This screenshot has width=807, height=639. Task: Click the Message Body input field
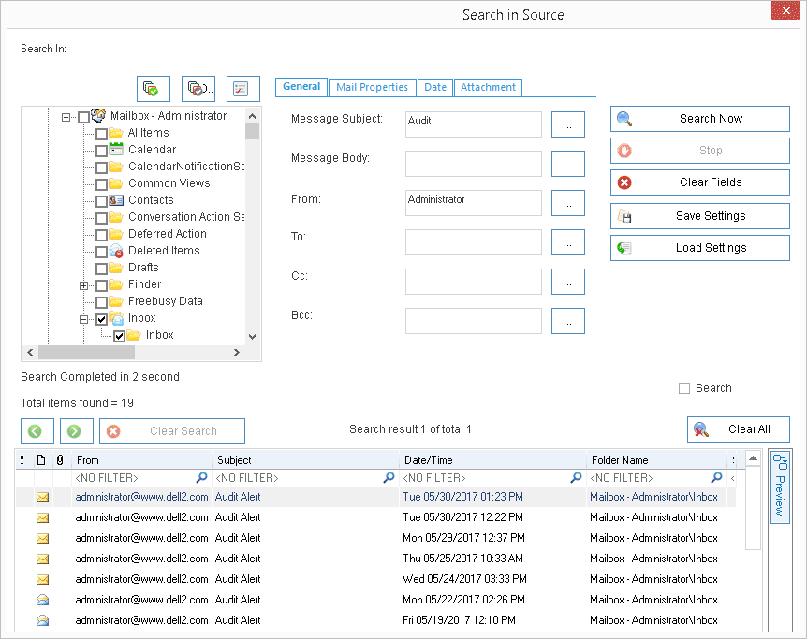[x=474, y=164]
